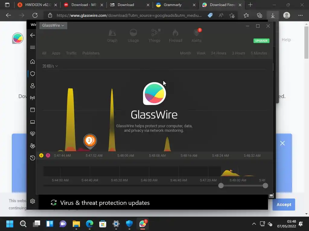Open Virus & threat protection shield icon

point(33,74)
